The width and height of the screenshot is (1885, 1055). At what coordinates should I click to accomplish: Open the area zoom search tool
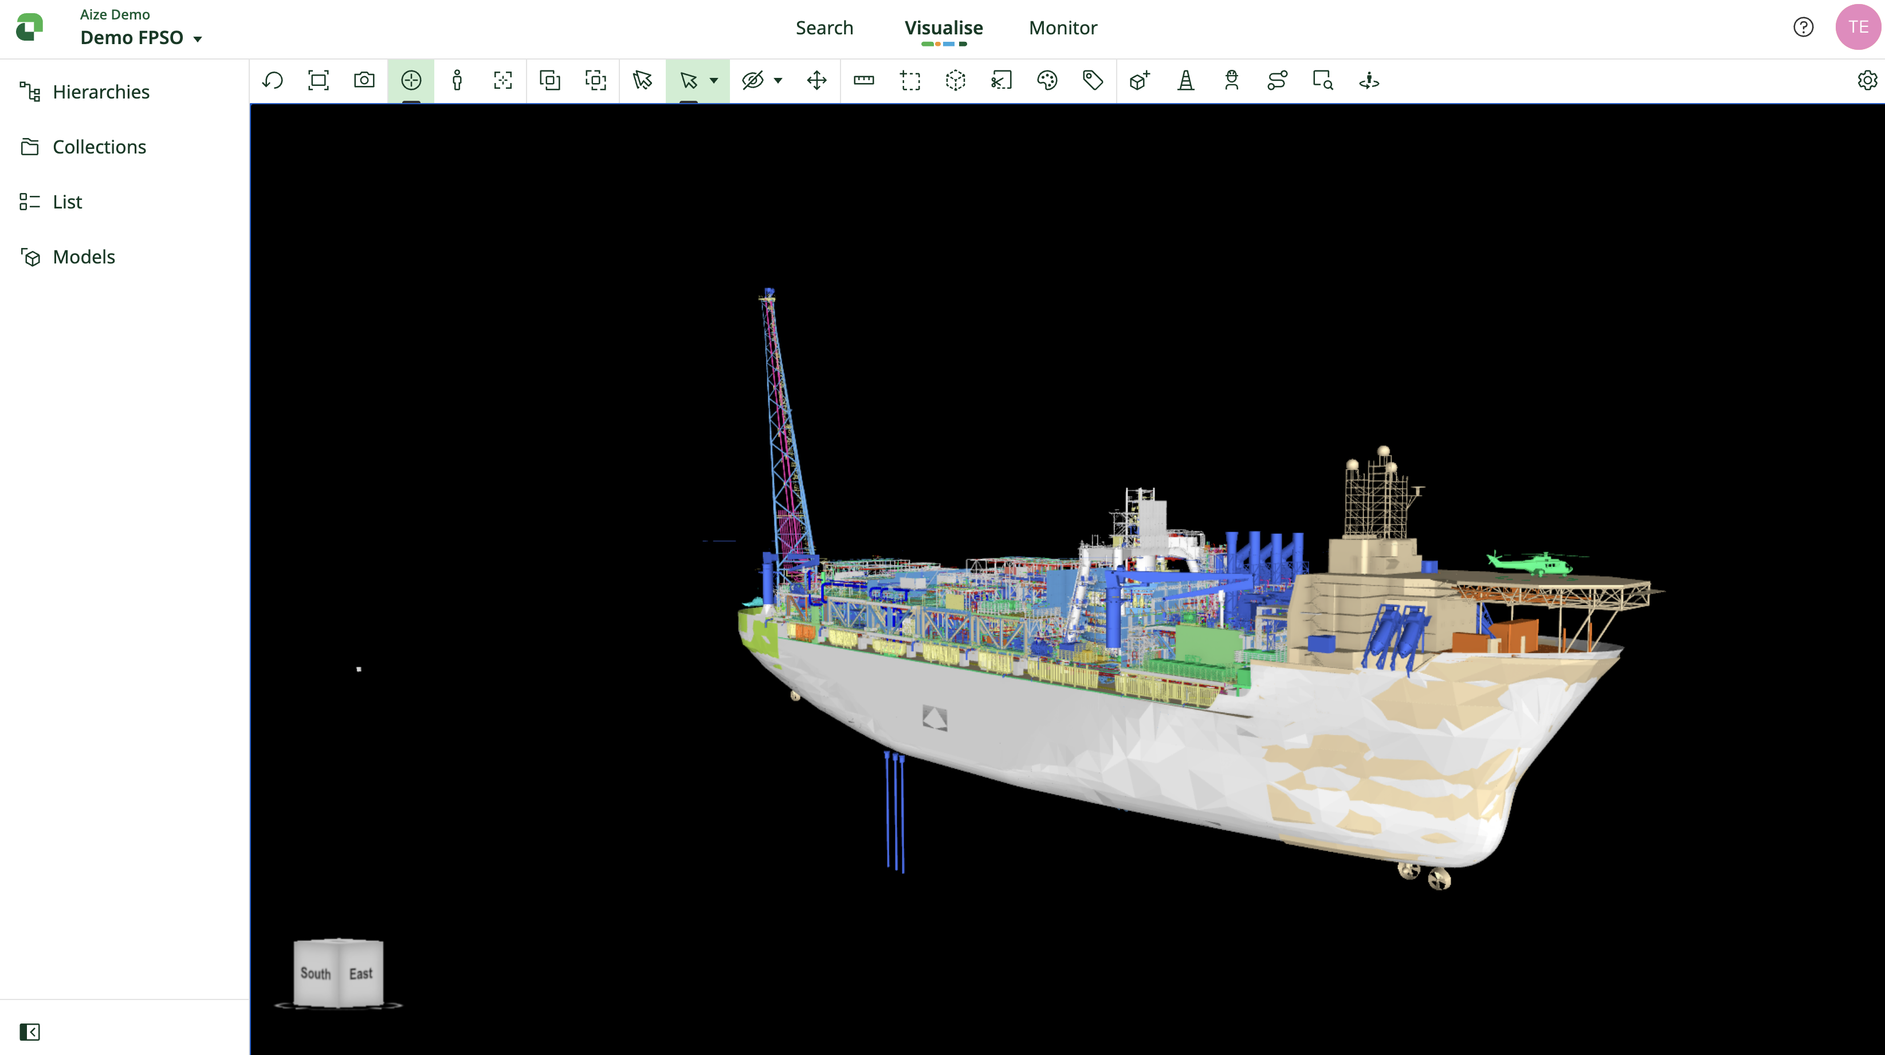coord(1323,81)
